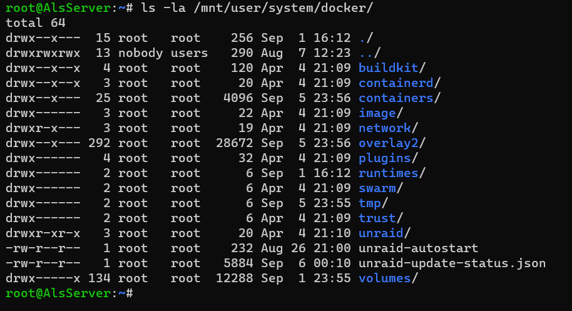Viewport: 572px width, 311px height.
Task: Click the 28672 size value
Action: click(x=234, y=143)
